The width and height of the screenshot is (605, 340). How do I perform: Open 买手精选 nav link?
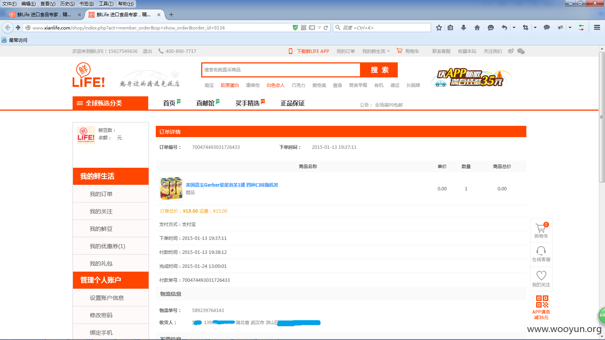[x=247, y=103]
